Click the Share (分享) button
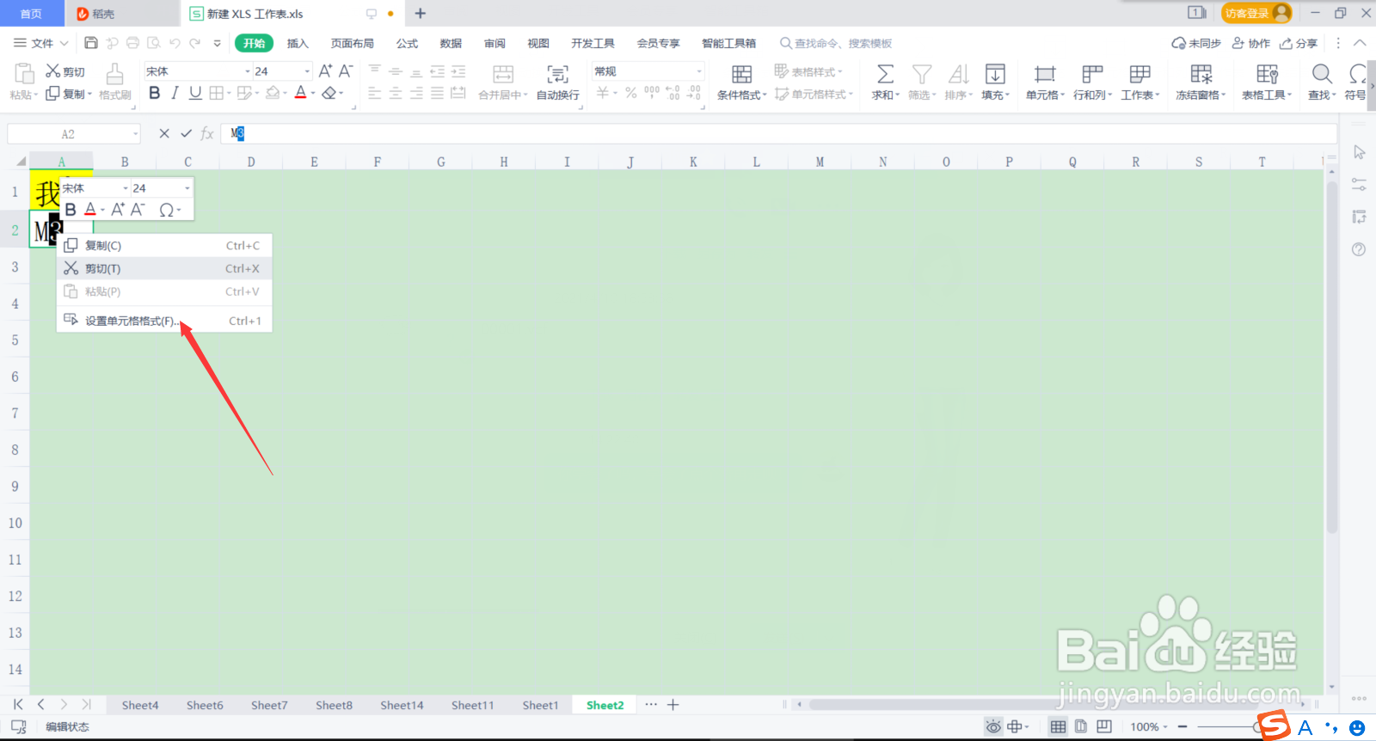This screenshot has width=1376, height=741. coord(1299,43)
